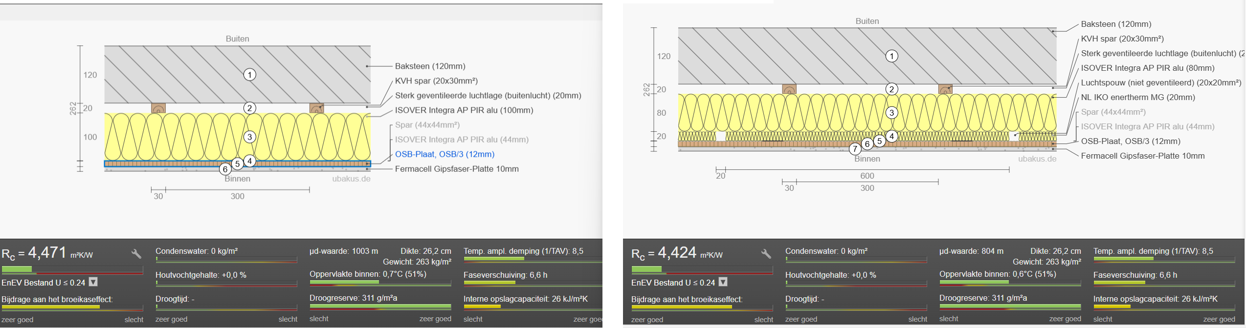Click layer circle 6 in right diagram
The width and height of the screenshot is (1246, 328).
(867, 144)
